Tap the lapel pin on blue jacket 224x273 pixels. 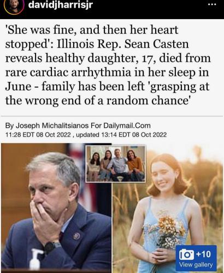click(x=76, y=236)
